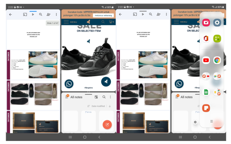Toggle sort direction arrow beside Date modified

click(110, 106)
